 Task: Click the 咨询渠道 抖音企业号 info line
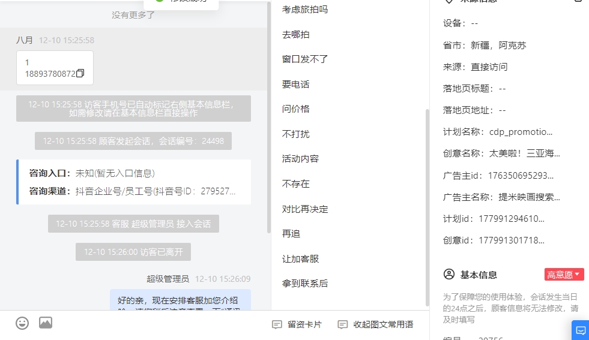point(133,191)
